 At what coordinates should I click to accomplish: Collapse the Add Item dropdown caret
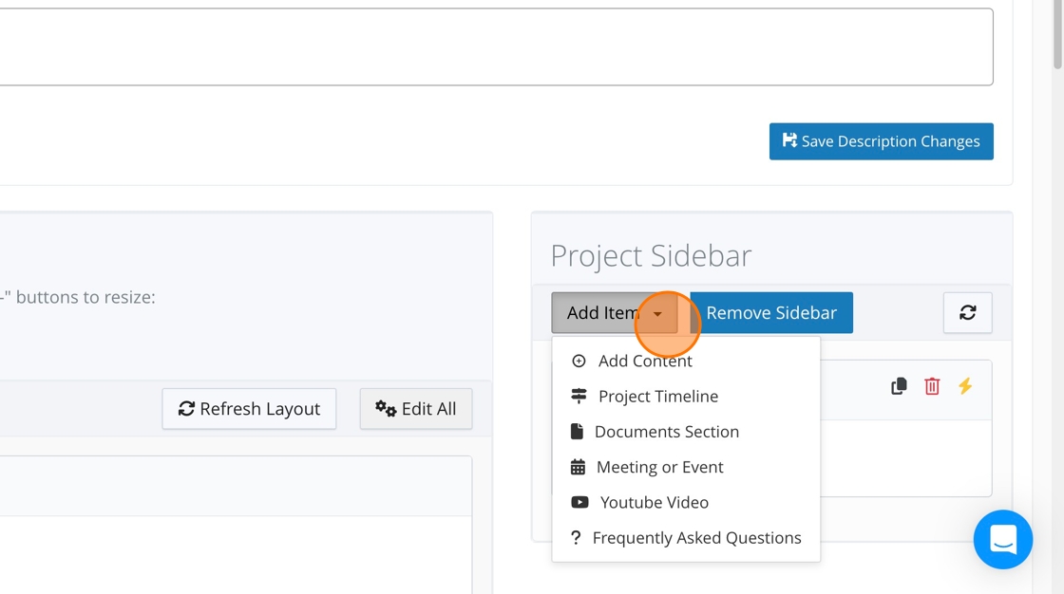(x=657, y=313)
